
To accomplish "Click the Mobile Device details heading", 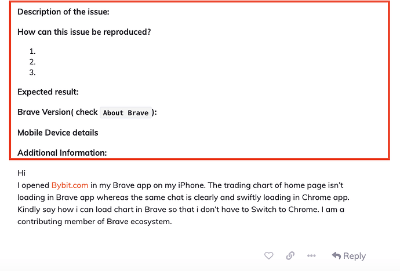I will 57,133.
